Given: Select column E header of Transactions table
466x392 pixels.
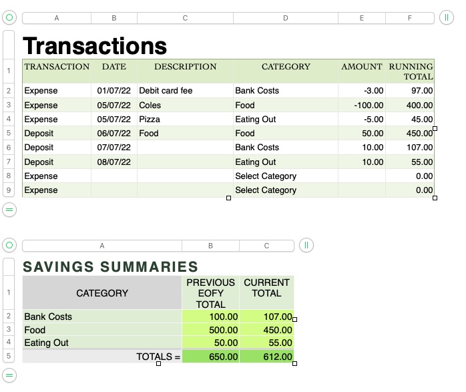Looking at the screenshot, I should (x=362, y=18).
